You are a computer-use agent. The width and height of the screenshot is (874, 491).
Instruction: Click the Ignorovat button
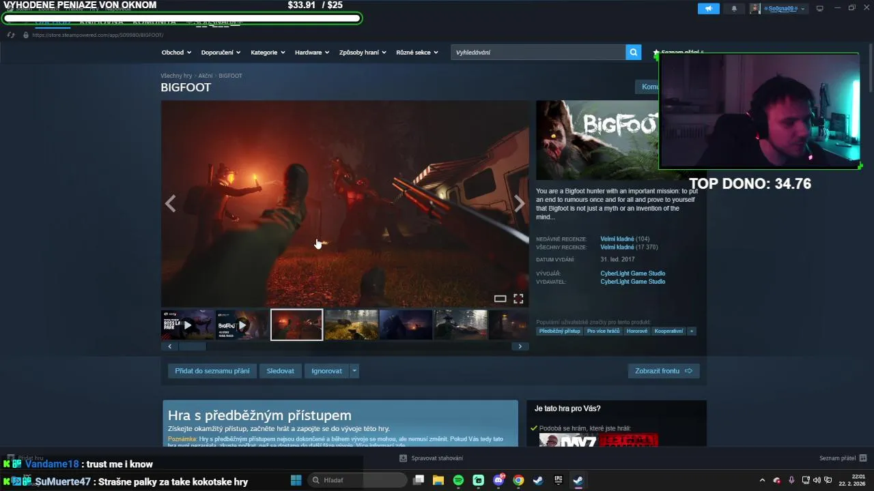(x=326, y=371)
